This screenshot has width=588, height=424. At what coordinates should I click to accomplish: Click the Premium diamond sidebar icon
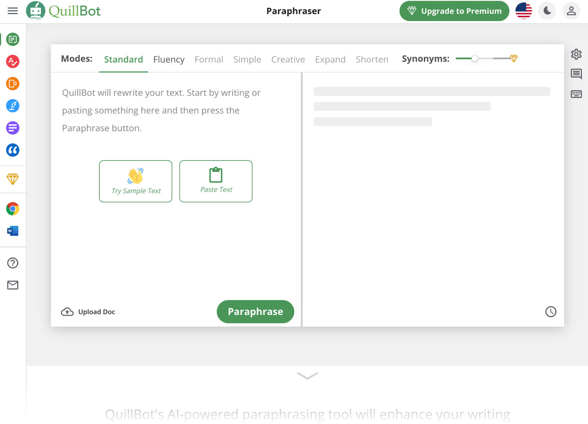tap(13, 179)
